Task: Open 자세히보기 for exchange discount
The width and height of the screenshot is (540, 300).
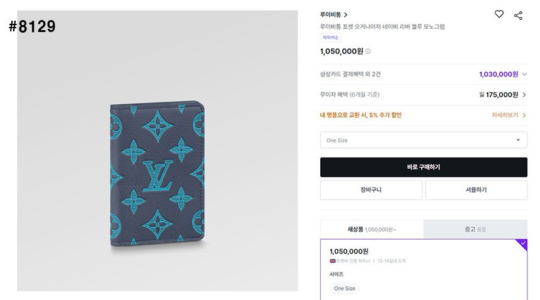Action: tap(509, 115)
